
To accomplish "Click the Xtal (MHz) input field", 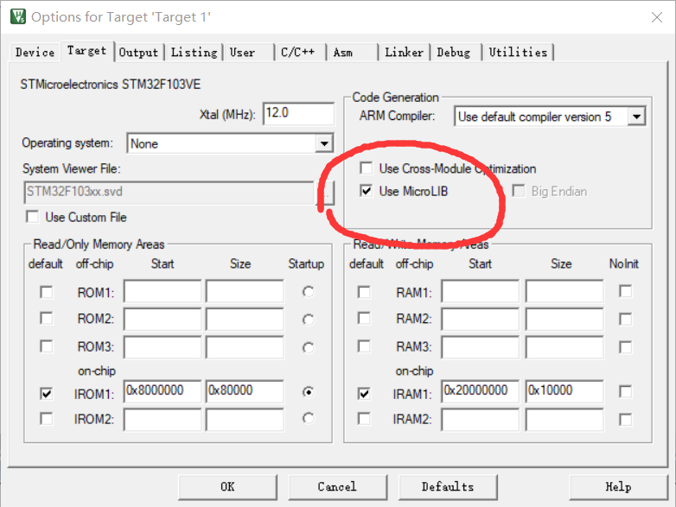I will tap(298, 114).
